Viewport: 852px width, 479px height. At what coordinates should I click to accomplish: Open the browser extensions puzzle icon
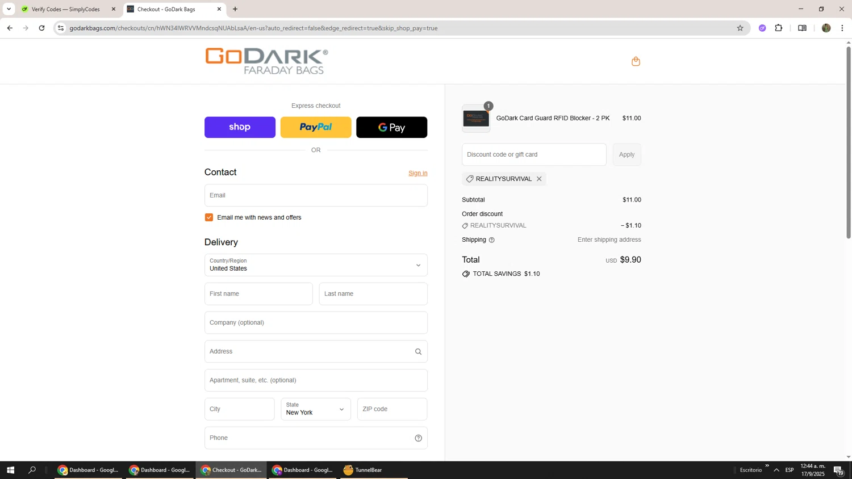click(x=779, y=28)
